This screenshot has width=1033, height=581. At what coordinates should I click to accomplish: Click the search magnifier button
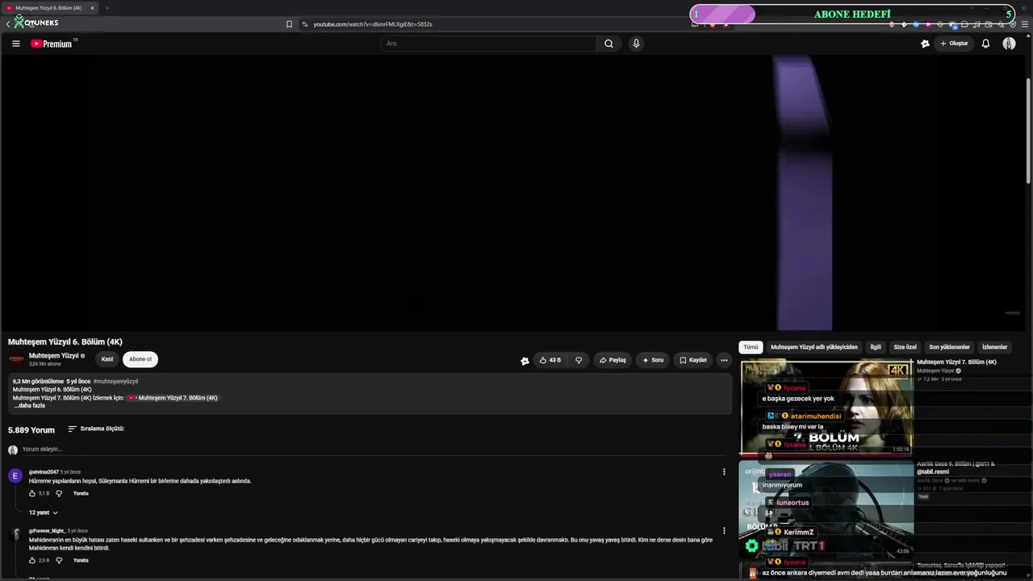coord(609,44)
